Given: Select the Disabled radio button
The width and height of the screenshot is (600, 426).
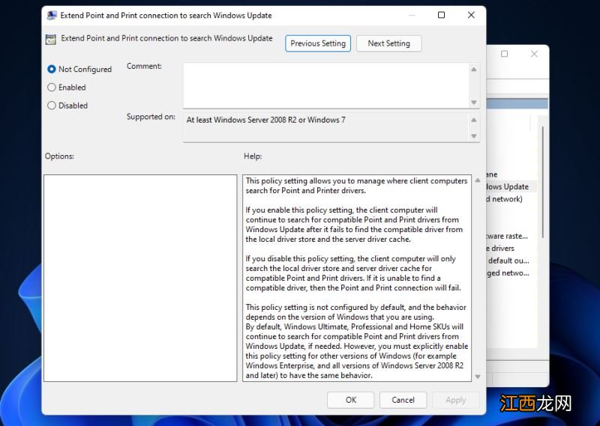Looking at the screenshot, I should [51, 106].
